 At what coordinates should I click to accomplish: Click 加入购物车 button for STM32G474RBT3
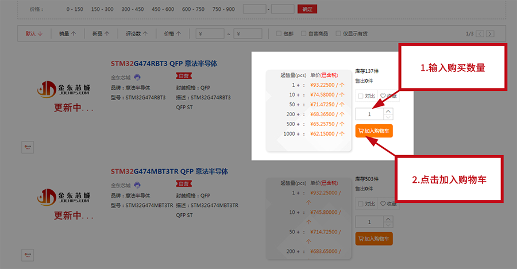374,131
